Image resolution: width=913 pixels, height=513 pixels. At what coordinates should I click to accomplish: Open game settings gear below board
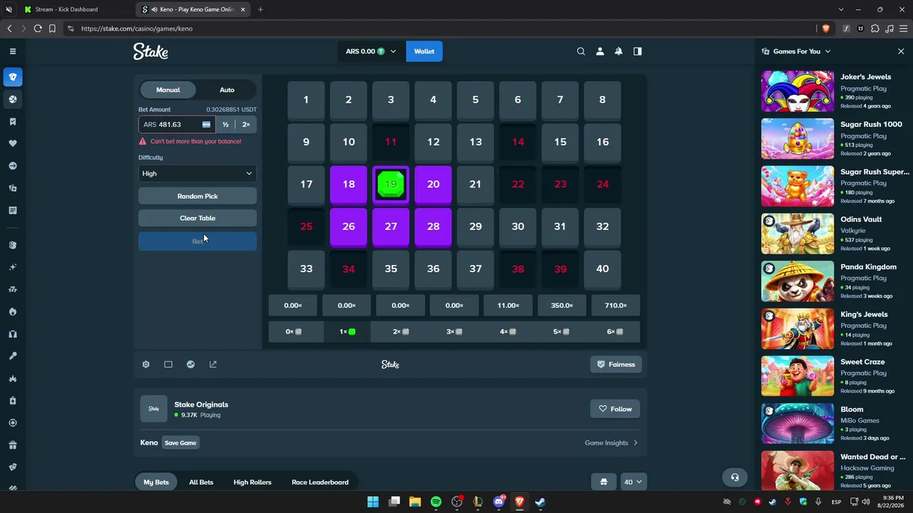click(x=146, y=364)
